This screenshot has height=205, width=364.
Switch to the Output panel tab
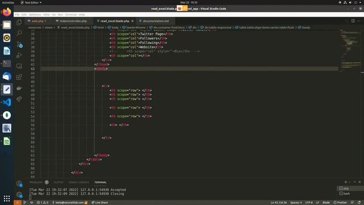[x=58, y=182]
